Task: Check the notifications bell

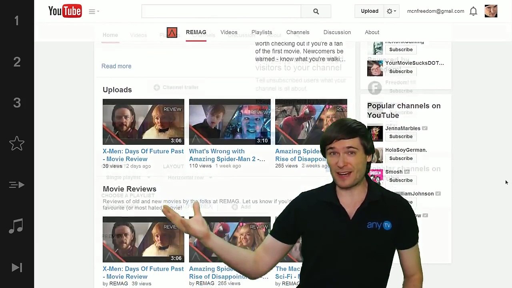Action: pos(473,11)
